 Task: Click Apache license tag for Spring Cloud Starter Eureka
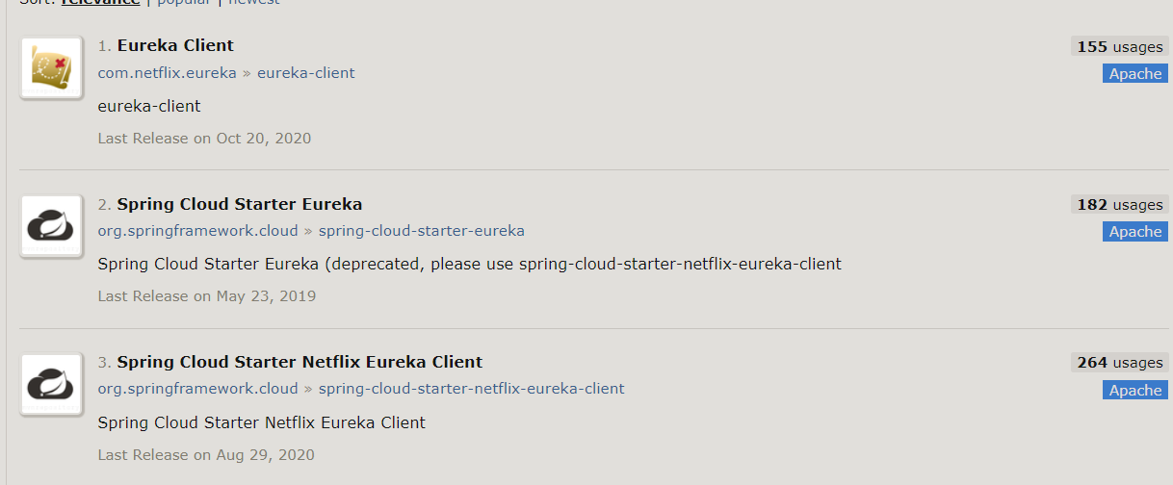point(1135,232)
